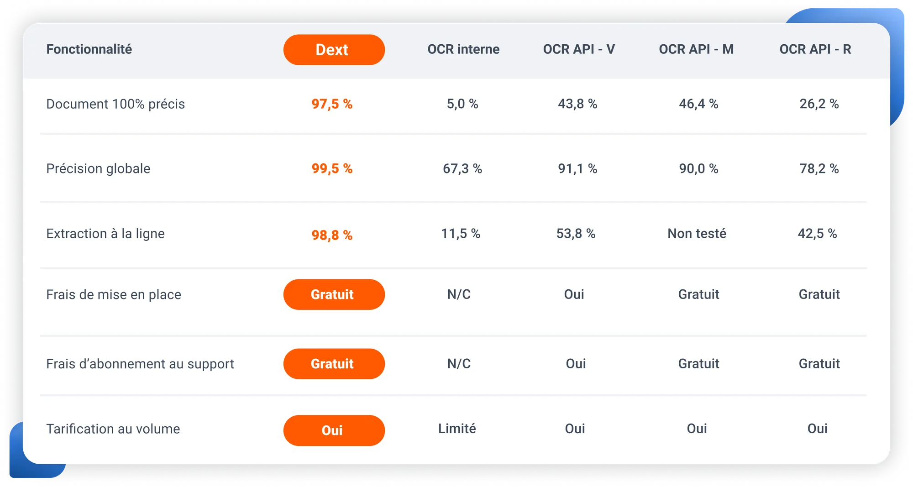Click the 26,2 % cell under OCR API - R

click(x=819, y=104)
